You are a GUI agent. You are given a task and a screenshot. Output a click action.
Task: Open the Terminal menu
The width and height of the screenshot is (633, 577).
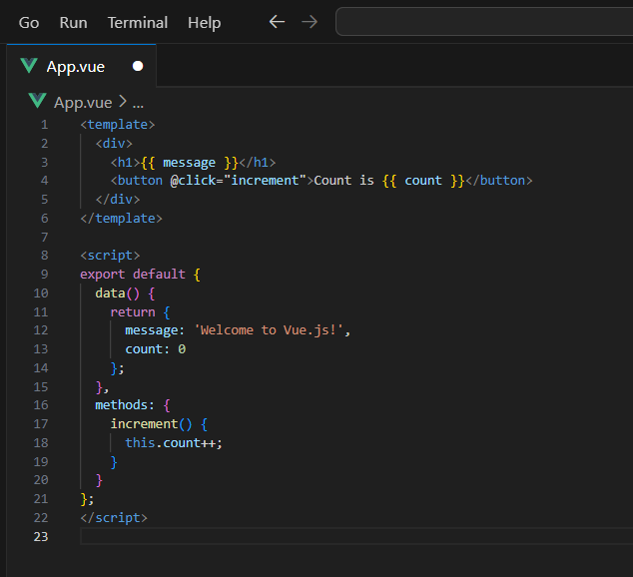point(137,23)
